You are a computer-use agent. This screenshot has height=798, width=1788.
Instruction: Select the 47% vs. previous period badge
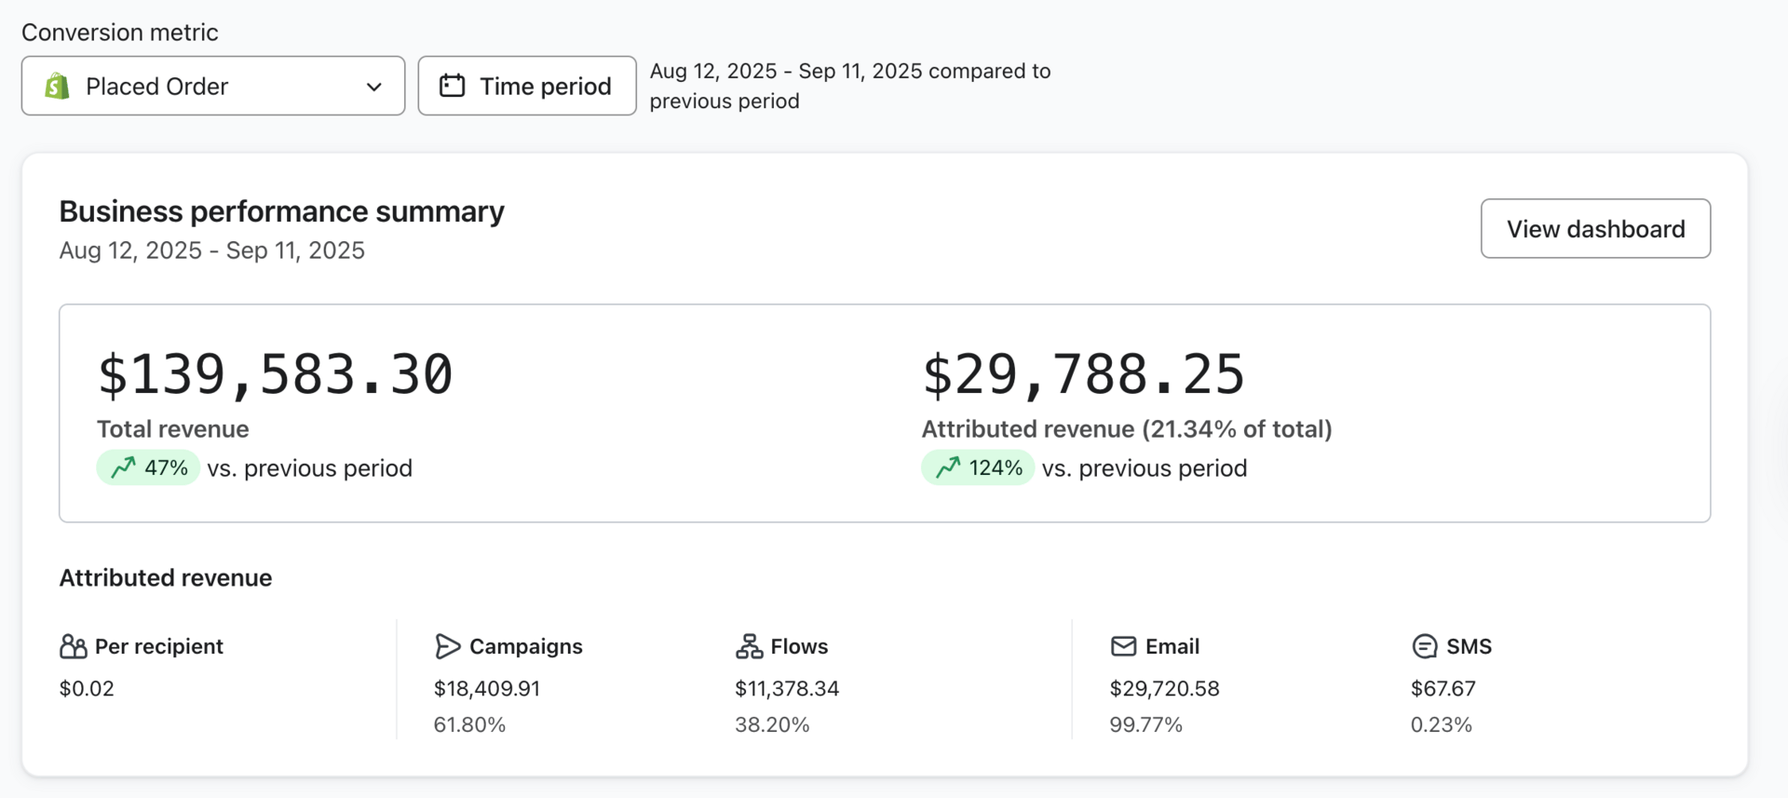click(149, 467)
